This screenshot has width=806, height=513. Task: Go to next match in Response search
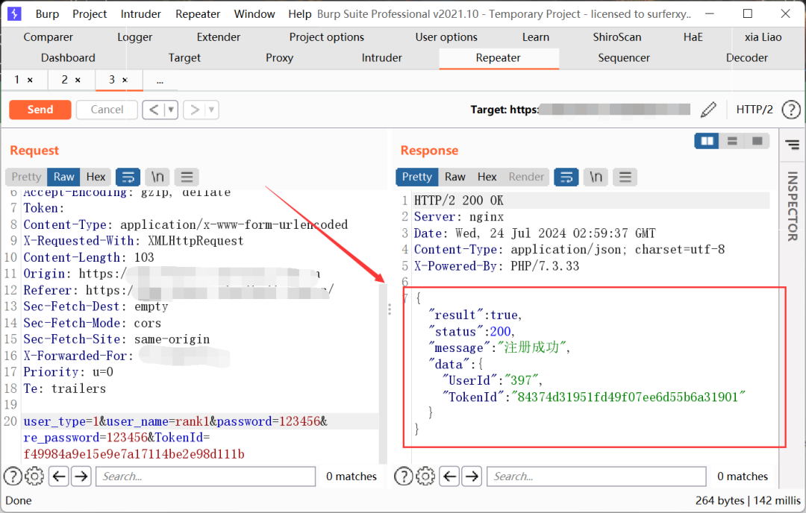[472, 476]
